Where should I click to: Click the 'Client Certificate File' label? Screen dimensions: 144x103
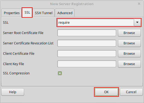(19, 54)
